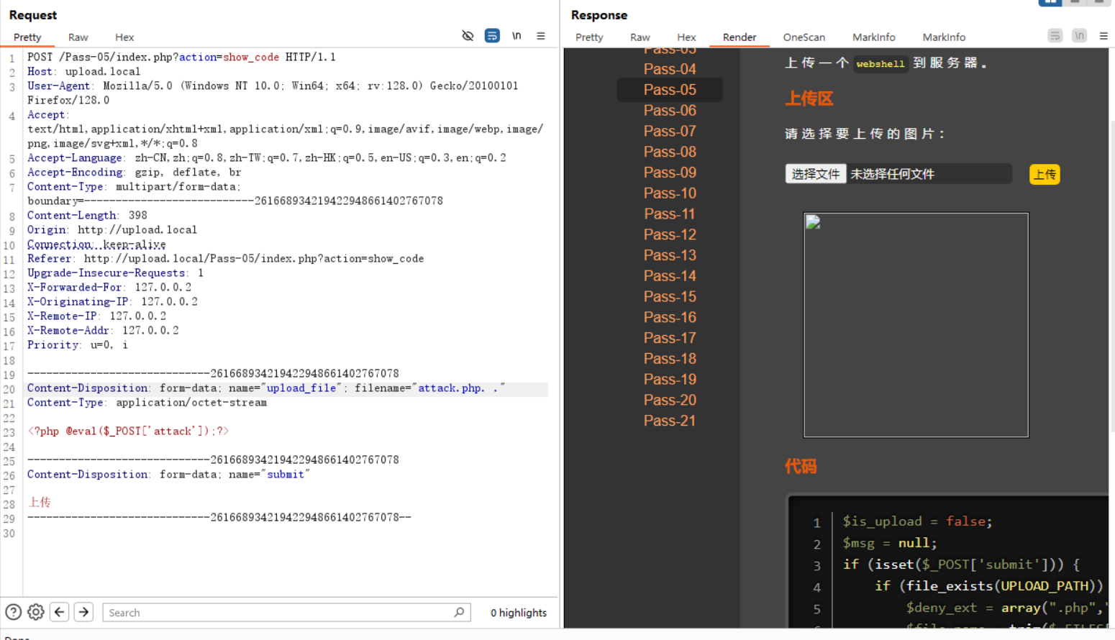Screen dimensions: 1115x640
Task: Open Pass-16 link in rendered page
Action: [x=670, y=317]
